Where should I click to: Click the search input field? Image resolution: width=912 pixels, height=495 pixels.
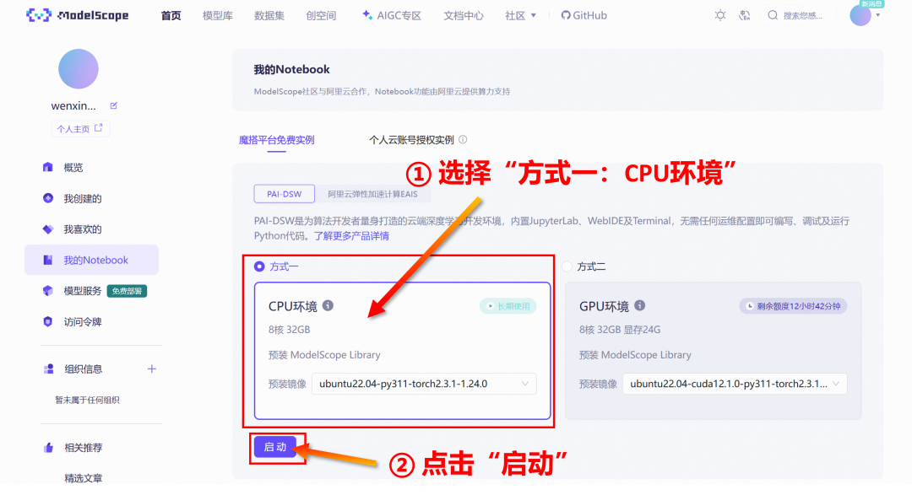[x=799, y=16]
